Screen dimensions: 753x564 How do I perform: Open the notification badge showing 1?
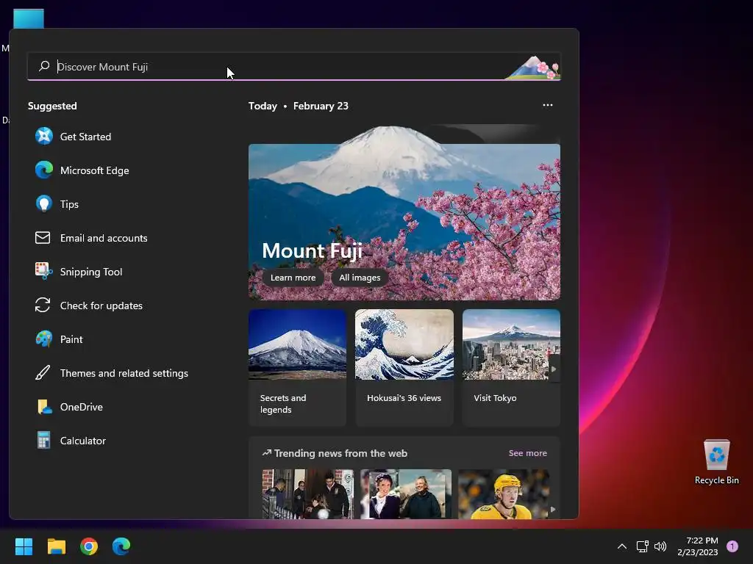click(x=732, y=546)
